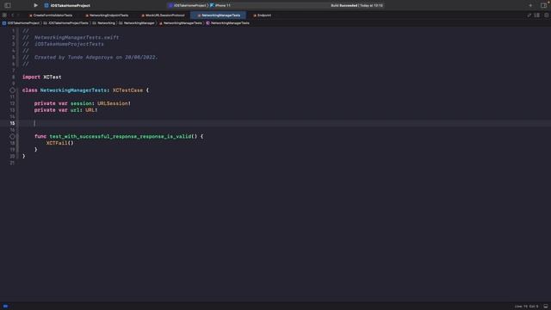Toggle debug area icon bottom right

(546, 307)
